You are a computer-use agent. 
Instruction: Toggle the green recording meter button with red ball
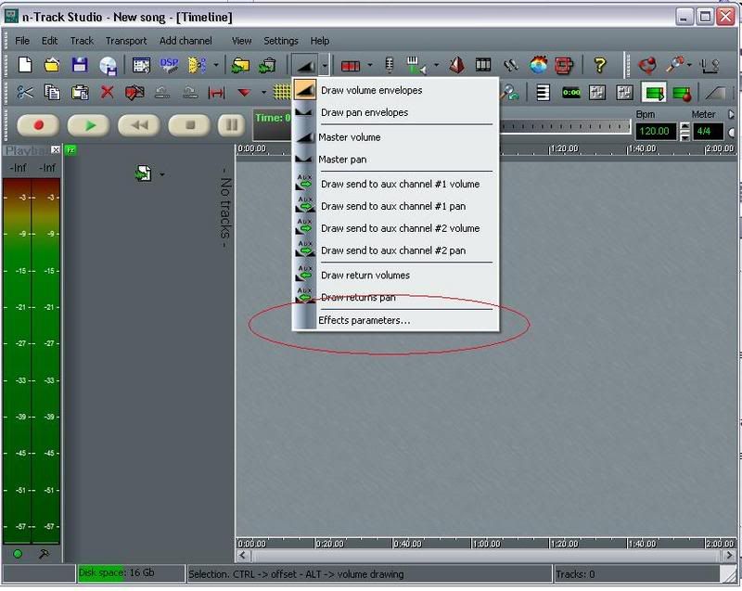click(x=682, y=93)
